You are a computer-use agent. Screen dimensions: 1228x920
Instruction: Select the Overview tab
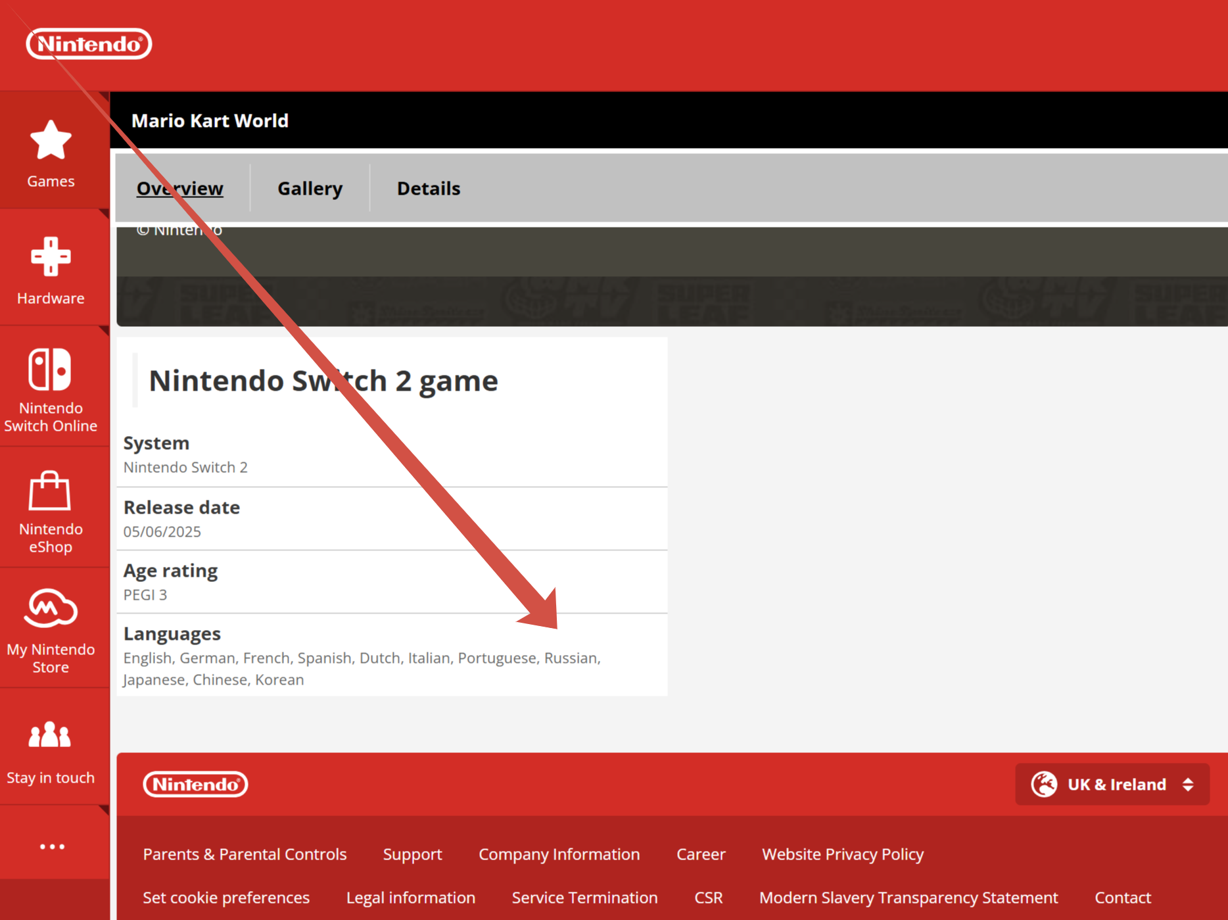coord(179,189)
